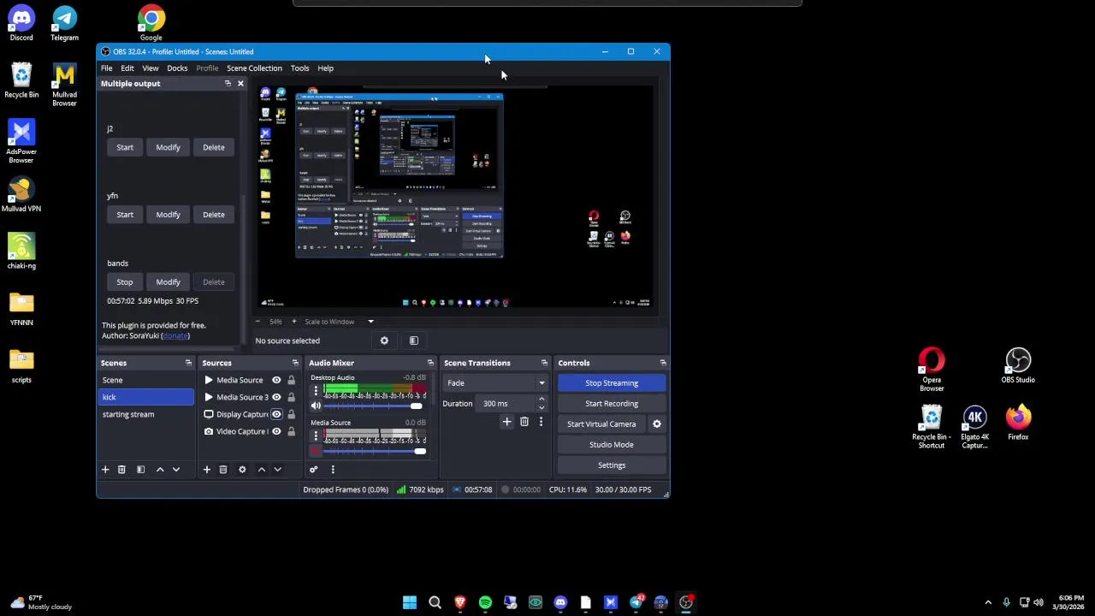1095x616 pixels.
Task: Modify the yfn output
Action: coord(168,215)
